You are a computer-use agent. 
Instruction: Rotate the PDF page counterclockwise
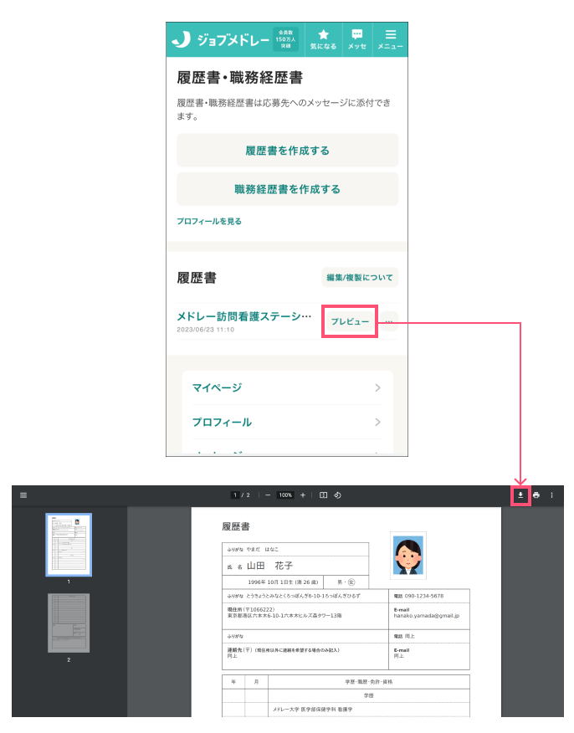[337, 495]
